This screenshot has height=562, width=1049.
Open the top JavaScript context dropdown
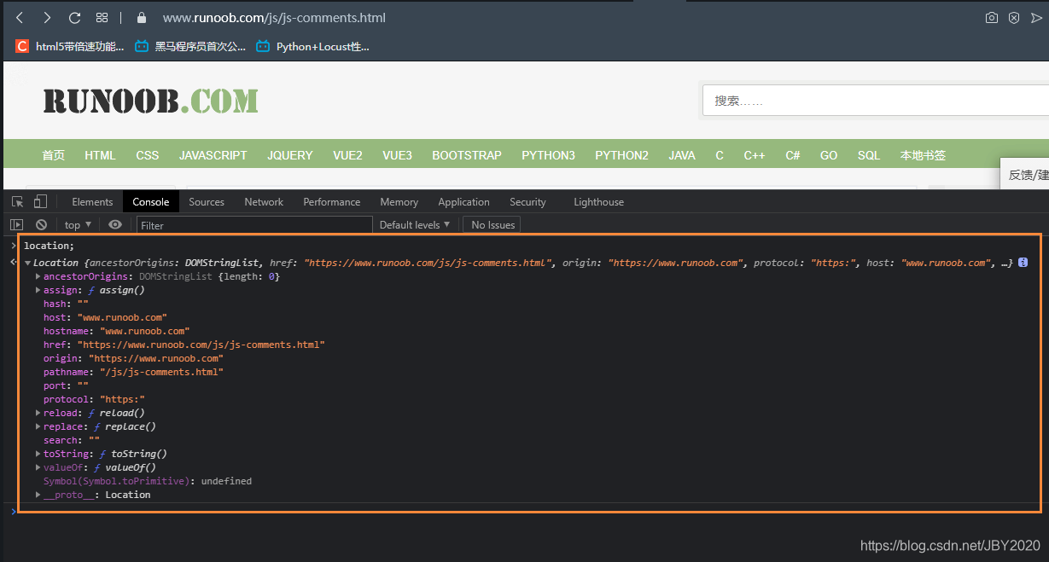click(x=78, y=224)
